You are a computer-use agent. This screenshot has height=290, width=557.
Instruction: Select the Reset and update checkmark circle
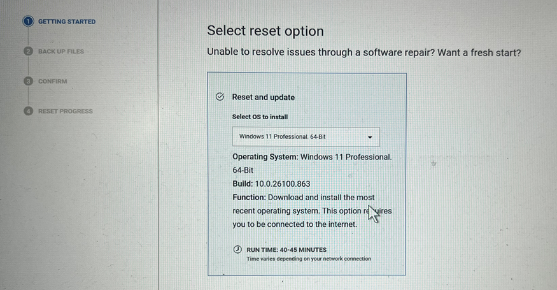coord(220,97)
